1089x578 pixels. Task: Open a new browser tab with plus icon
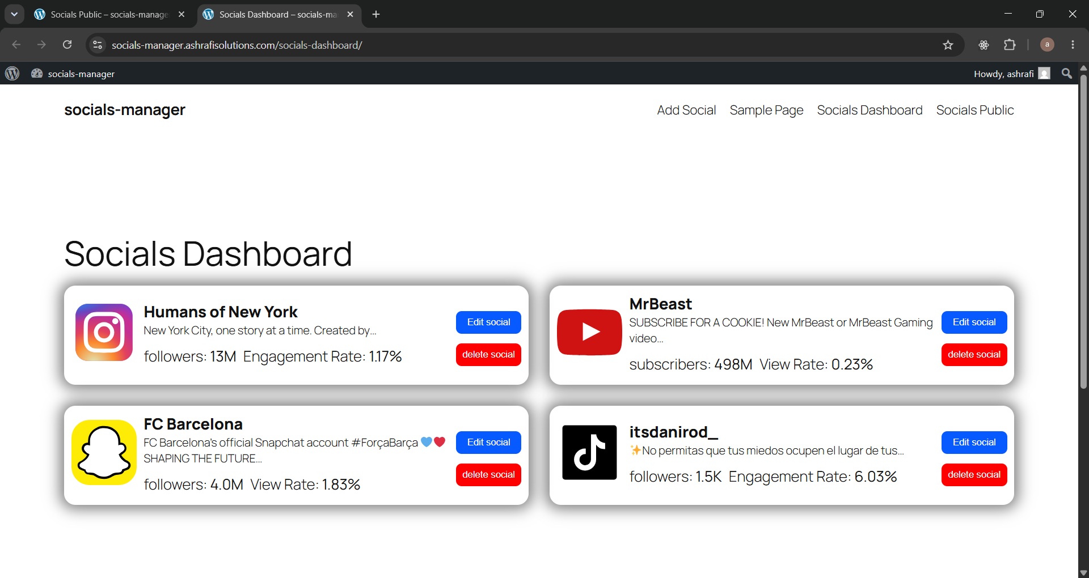[x=376, y=14]
